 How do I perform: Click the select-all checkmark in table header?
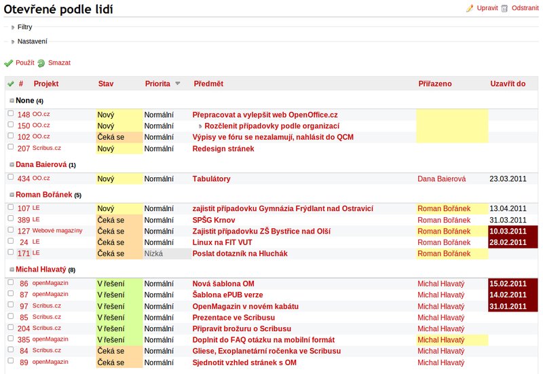tap(11, 83)
